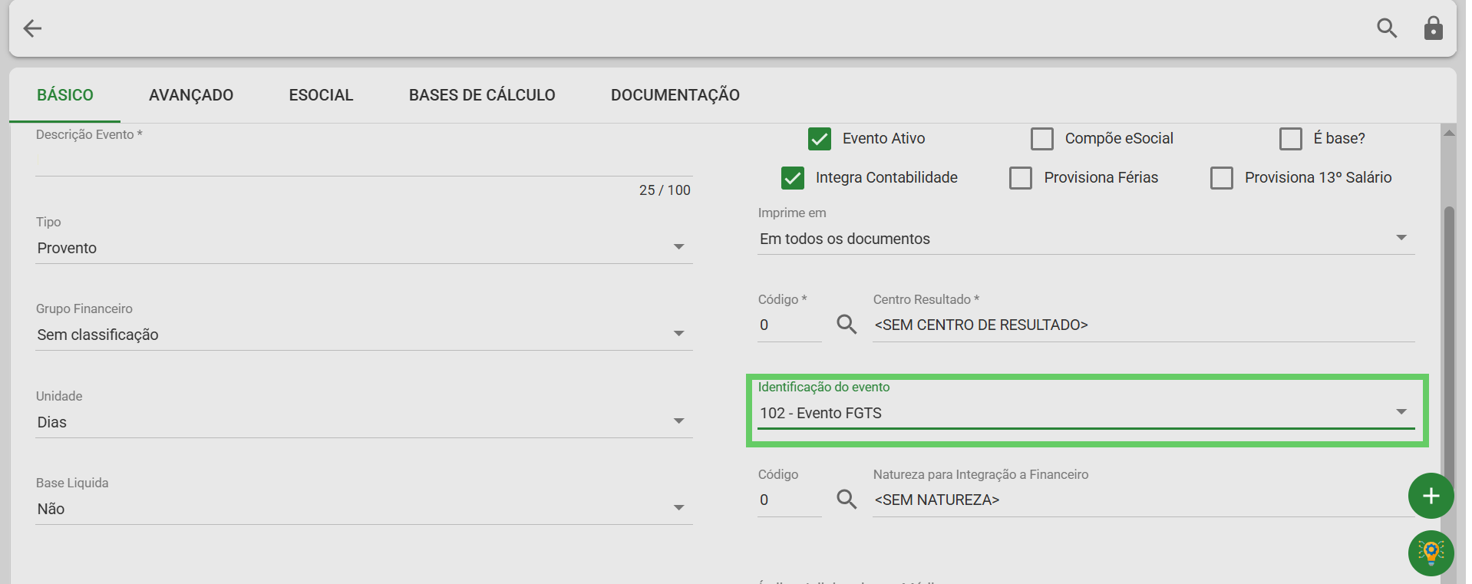
Task: Search Centro Resultado with magnifier icon
Action: point(847,325)
